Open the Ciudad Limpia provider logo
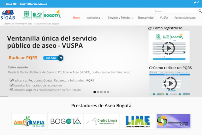 point(101,121)
